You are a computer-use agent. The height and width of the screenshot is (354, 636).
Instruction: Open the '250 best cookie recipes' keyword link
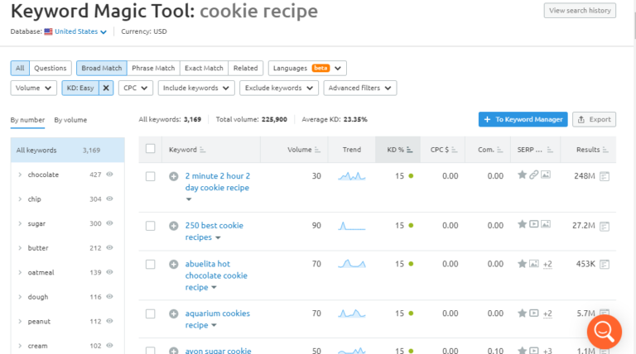click(214, 232)
